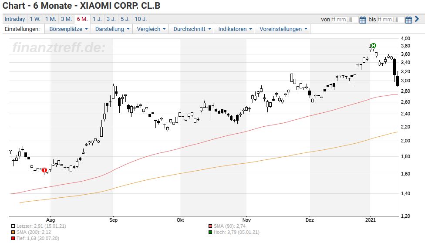Click the 'SMA (90): 2,74' legend text
Viewport: 428px width, 243px height.
tap(229, 226)
